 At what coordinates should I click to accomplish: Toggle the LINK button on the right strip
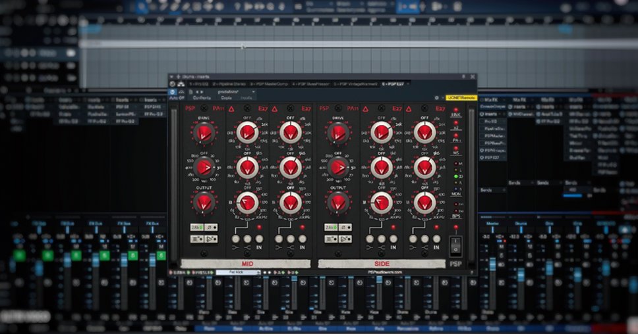[456, 115]
